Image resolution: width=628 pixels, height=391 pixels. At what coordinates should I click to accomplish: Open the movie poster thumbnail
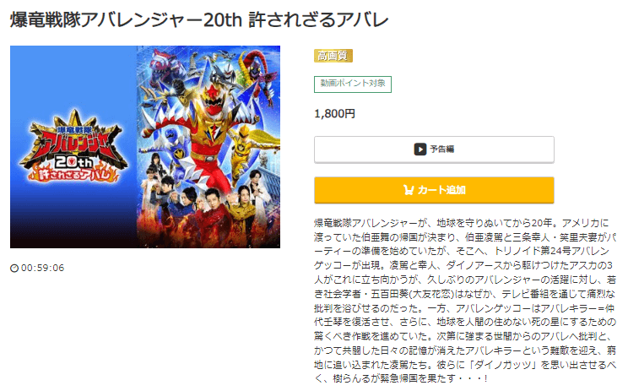pos(145,147)
